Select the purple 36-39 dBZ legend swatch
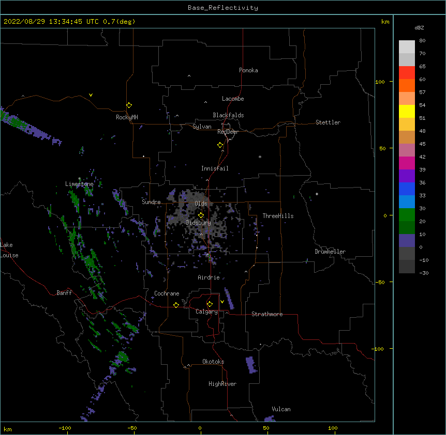This screenshot has width=446, height=435. tap(407, 176)
